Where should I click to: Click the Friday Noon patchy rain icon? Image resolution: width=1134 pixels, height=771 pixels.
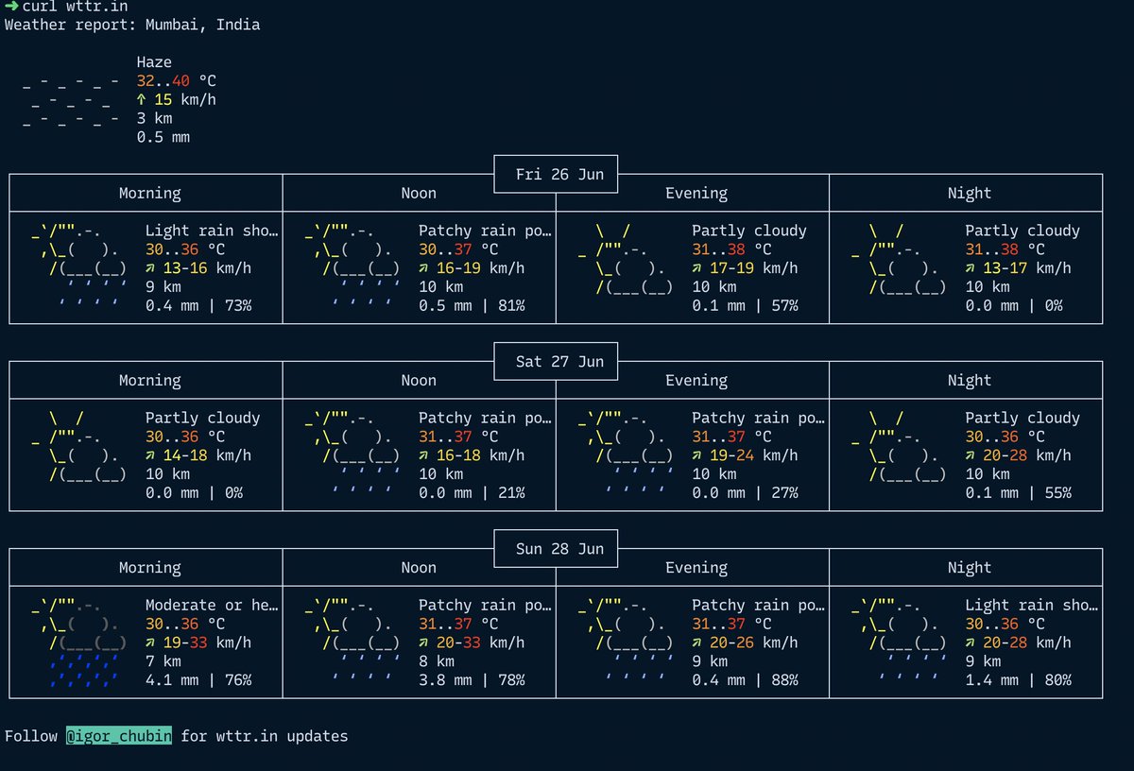tap(352, 266)
